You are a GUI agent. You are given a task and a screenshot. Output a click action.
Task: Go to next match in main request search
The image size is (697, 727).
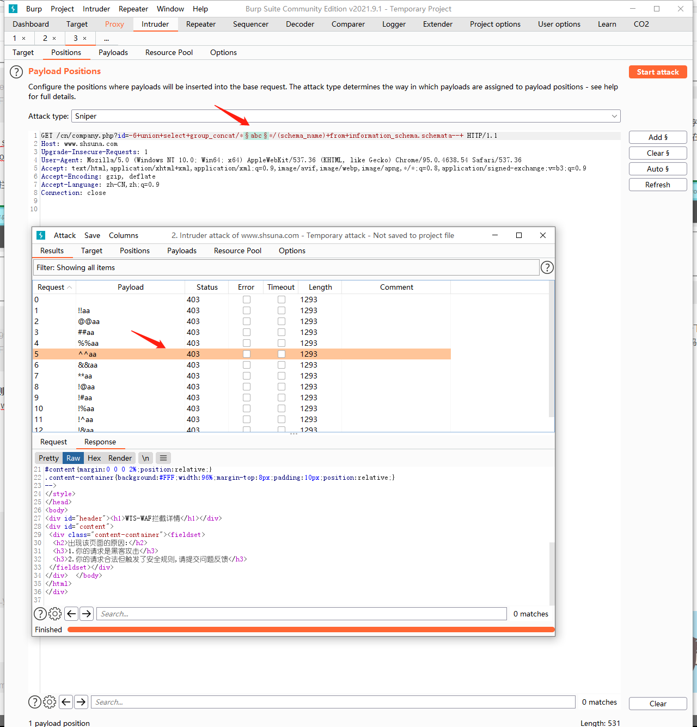coord(81,702)
